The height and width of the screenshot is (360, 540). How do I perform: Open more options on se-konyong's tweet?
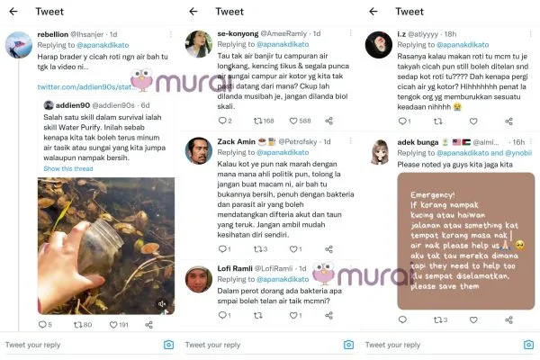coord(351,33)
